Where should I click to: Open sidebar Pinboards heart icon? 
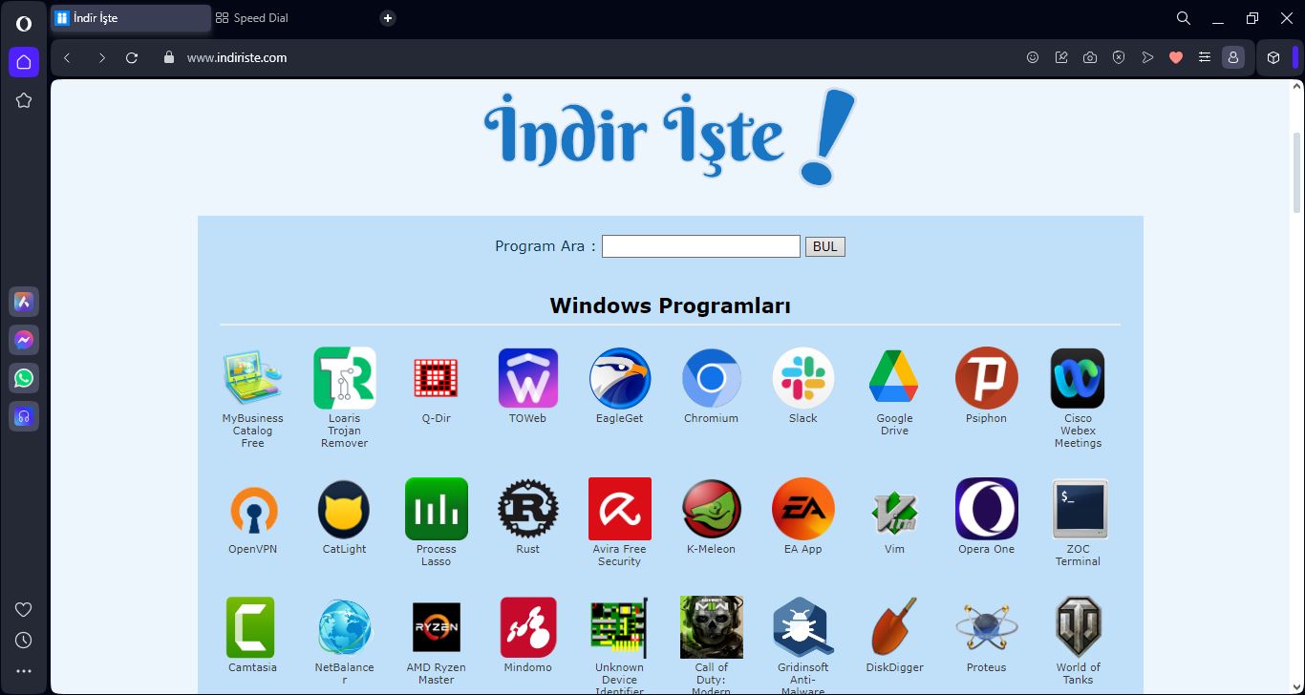tap(24, 609)
